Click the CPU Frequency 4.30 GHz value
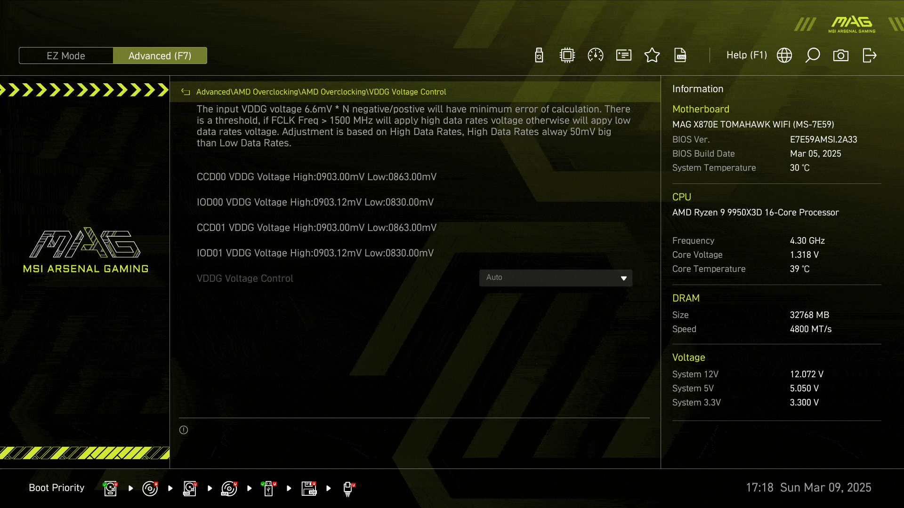The width and height of the screenshot is (904, 508). pos(807,241)
